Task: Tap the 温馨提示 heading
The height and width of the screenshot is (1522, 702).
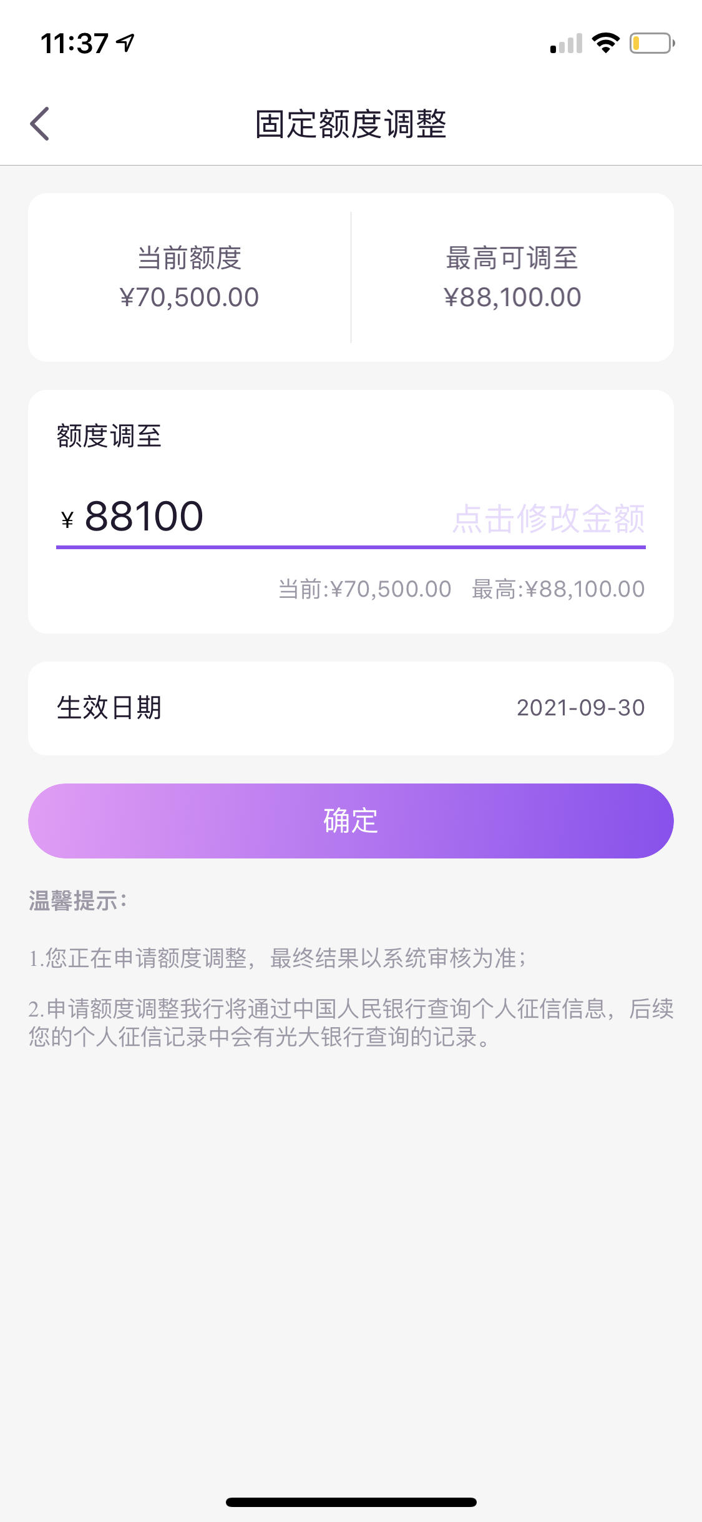Action: pyautogui.click(x=77, y=901)
